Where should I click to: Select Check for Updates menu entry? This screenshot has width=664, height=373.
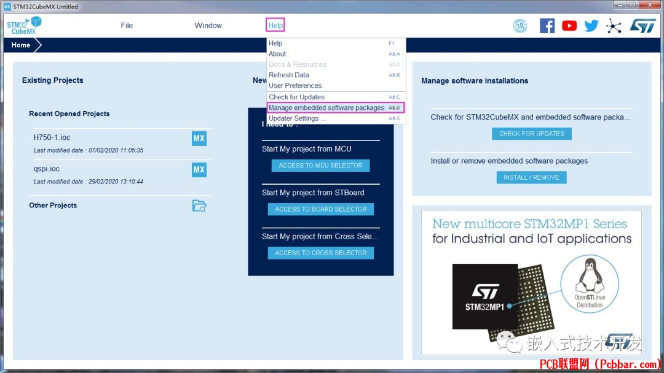336,97
